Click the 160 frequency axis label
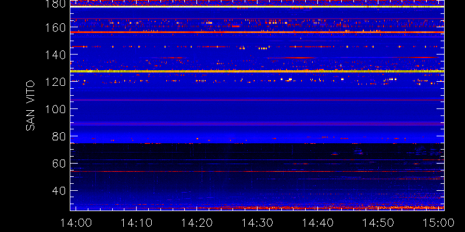The image size is (465, 232). point(55,27)
